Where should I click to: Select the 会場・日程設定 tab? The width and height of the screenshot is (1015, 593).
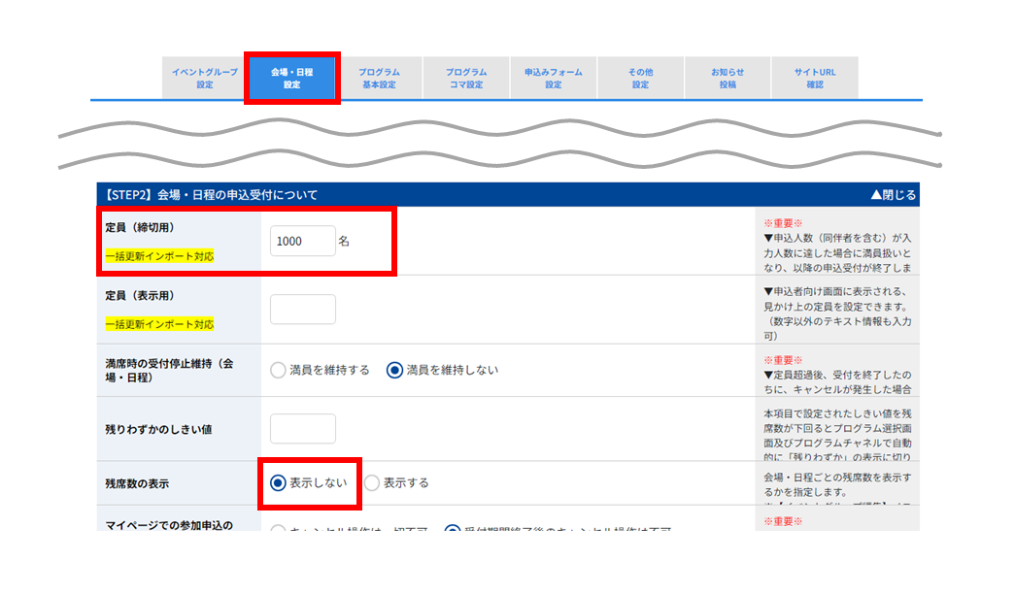292,79
